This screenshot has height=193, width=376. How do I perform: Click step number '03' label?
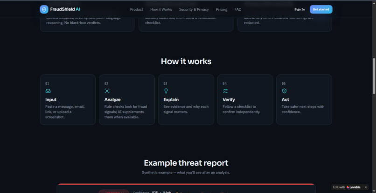(x=165, y=83)
